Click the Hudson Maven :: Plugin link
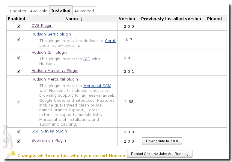The height and width of the screenshot is (162, 232). [55, 71]
